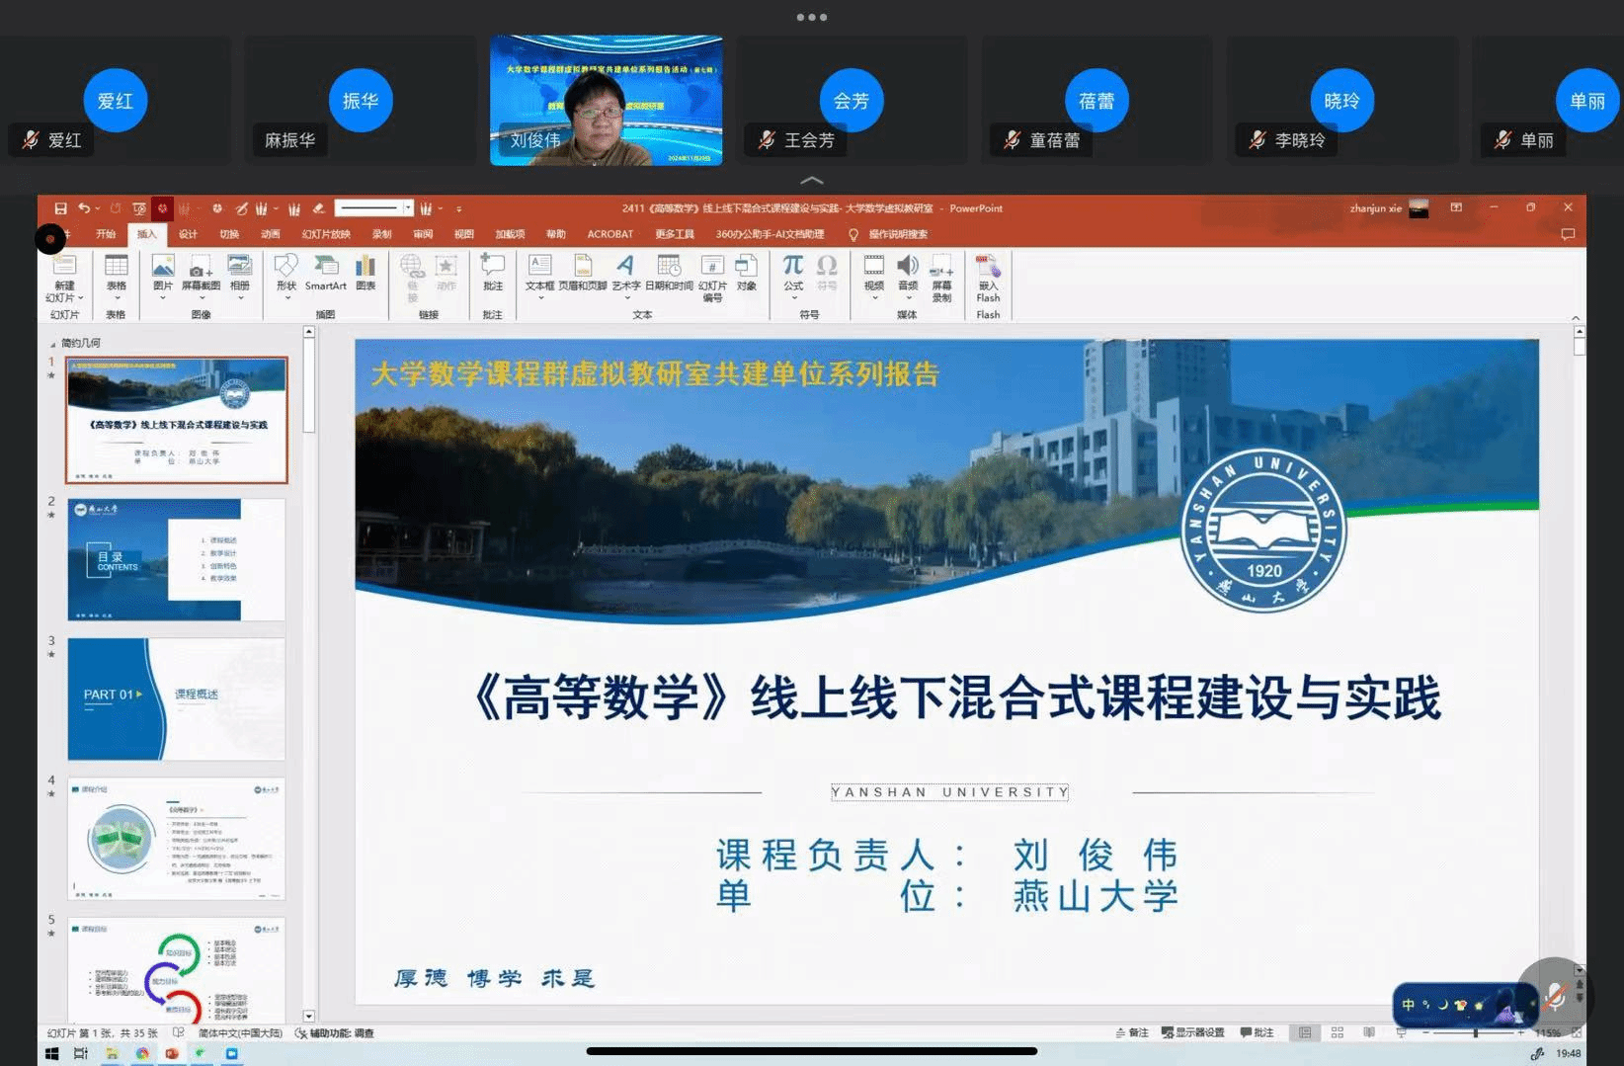
Task: Click the 屏幕录制 screen recording icon
Action: click(941, 278)
